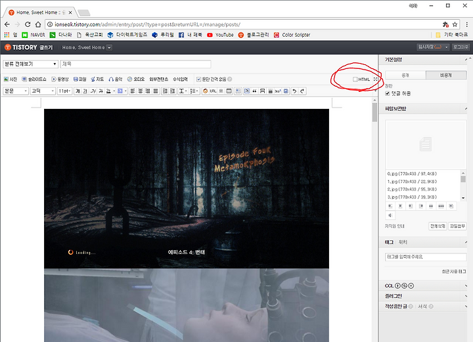Screen dimensions: 473x342
Task: Attach a file with 파일 button
Action: (x=80, y=79)
